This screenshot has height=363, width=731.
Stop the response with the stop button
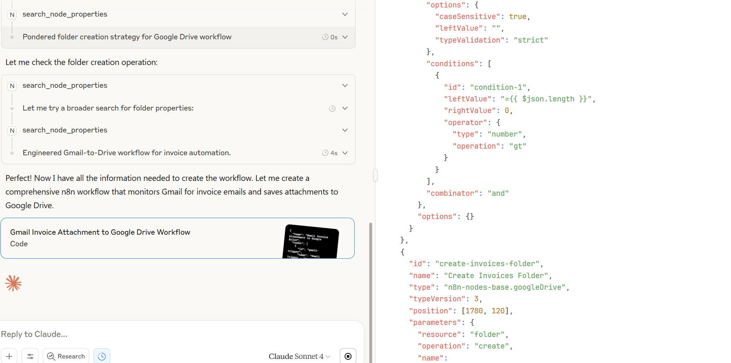tap(348, 356)
